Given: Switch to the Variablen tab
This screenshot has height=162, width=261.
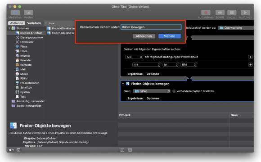Looking at the screenshot, I should coord(34,23).
